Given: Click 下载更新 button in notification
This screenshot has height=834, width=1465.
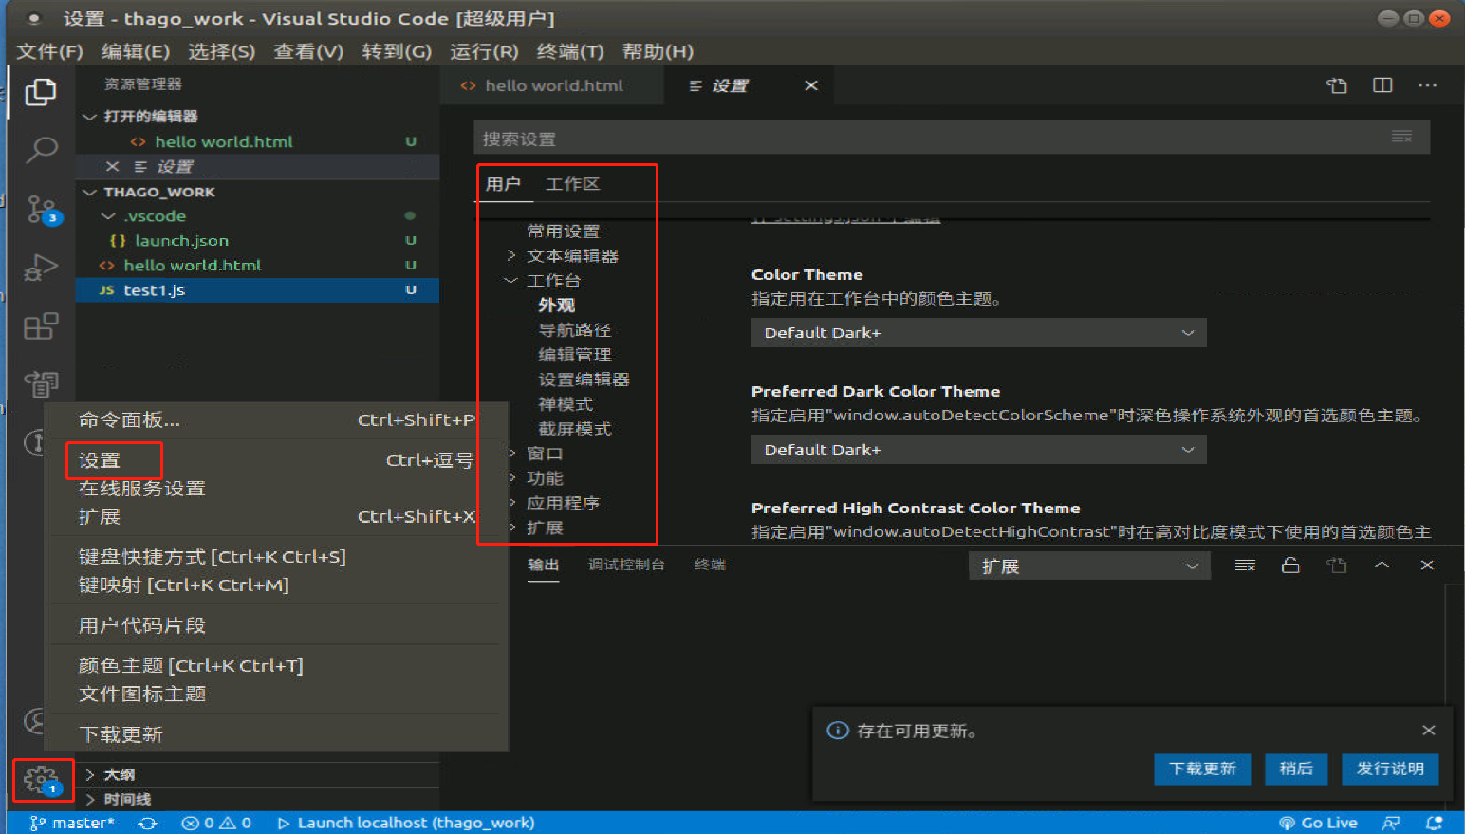Looking at the screenshot, I should 1202,769.
